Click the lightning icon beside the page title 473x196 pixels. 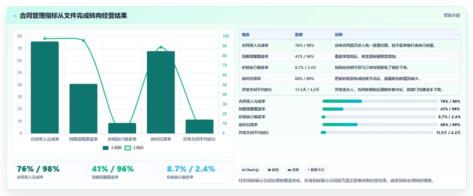(15, 16)
